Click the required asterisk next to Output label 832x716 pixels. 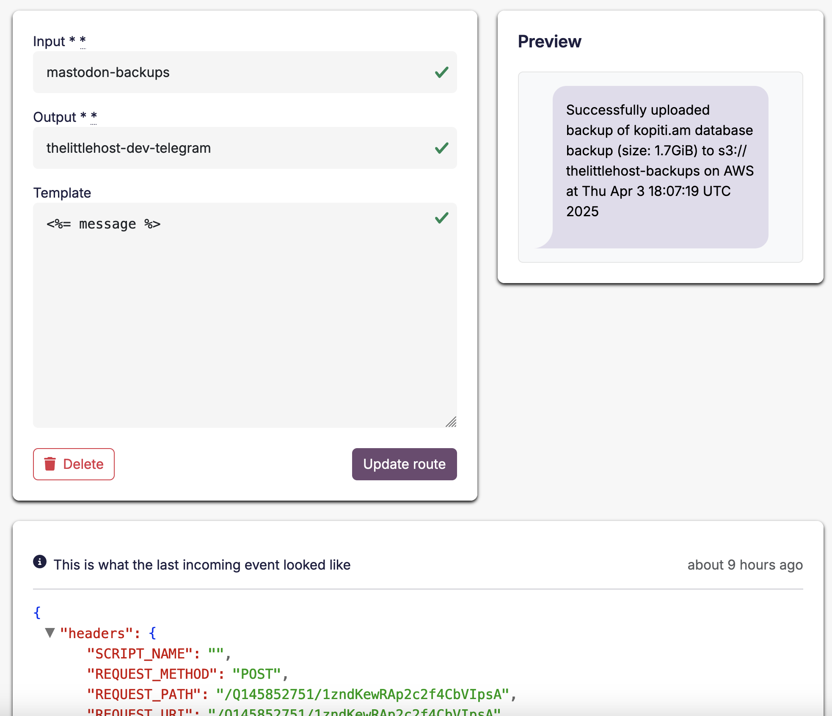point(94,117)
